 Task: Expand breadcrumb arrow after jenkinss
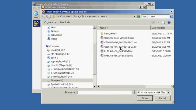[x=98, y=16]
